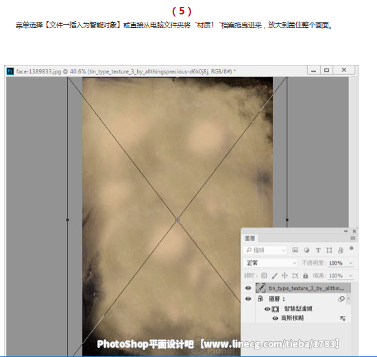The height and width of the screenshot is (357, 377).
Task: Click the fill 100% value field
Action: click(x=336, y=275)
